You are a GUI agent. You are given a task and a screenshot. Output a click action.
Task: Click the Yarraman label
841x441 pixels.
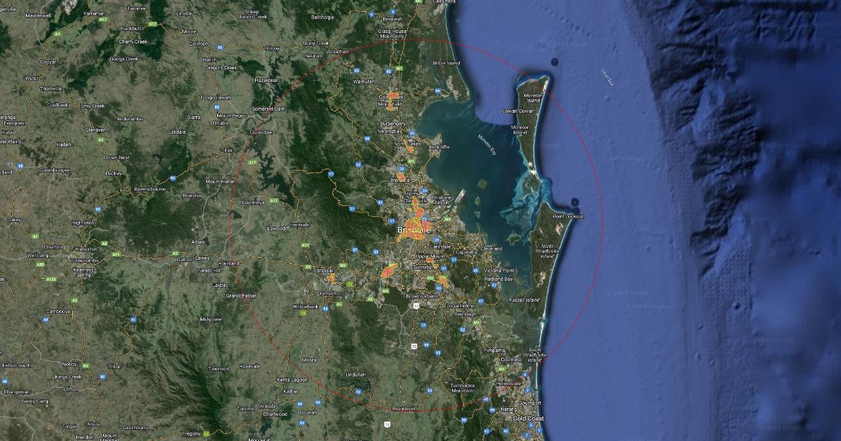[93, 13]
